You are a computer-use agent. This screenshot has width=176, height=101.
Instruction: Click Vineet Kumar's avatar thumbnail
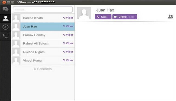pos(16,61)
